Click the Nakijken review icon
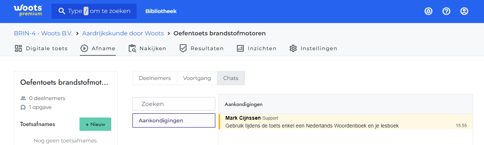 [x=132, y=48]
